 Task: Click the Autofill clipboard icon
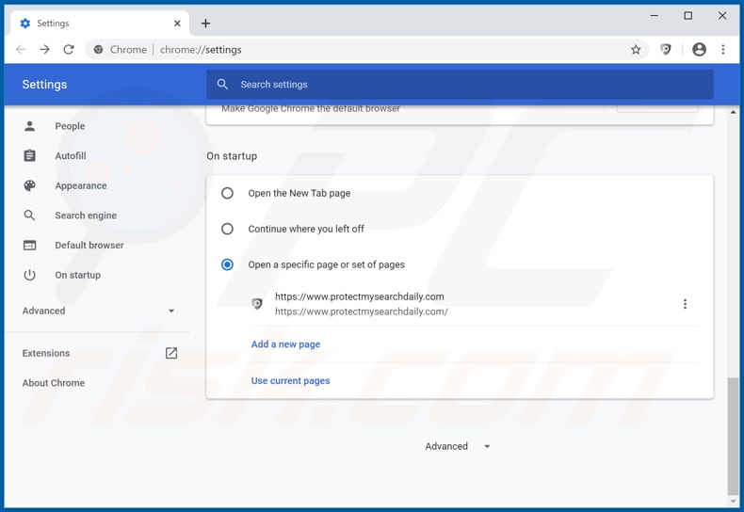tap(29, 155)
